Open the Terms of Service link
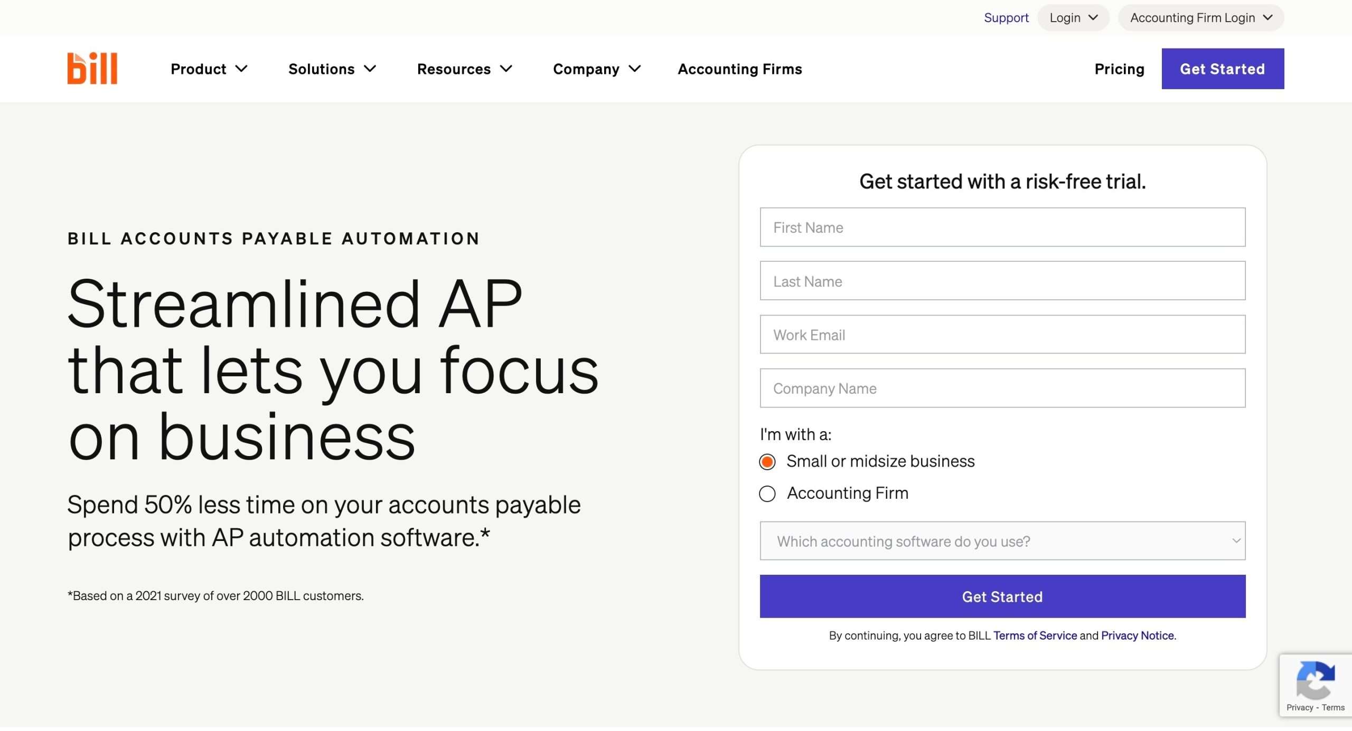Image resolution: width=1352 pixels, height=731 pixels. pyautogui.click(x=1035, y=635)
